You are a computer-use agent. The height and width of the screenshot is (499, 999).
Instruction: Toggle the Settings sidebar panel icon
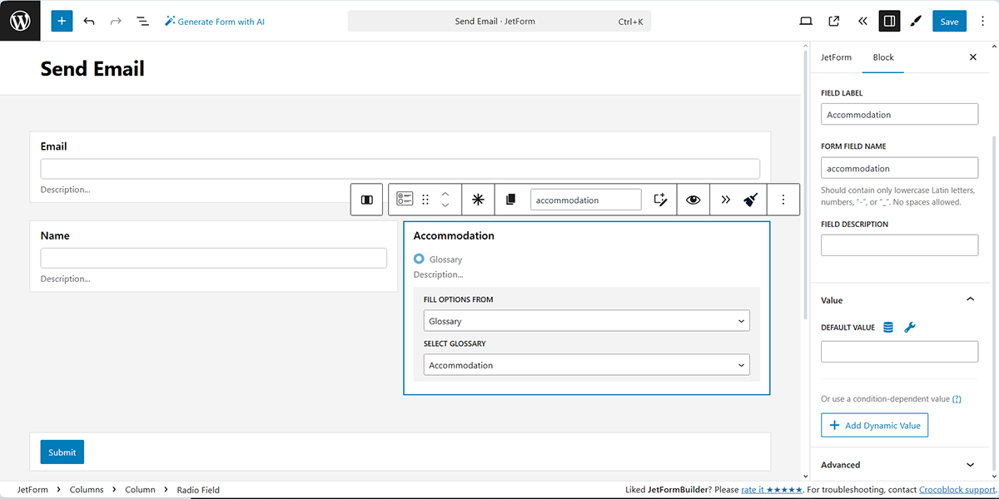coord(889,22)
